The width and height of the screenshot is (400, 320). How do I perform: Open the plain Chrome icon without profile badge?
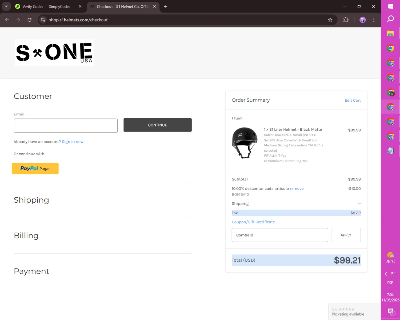pyautogui.click(x=390, y=48)
